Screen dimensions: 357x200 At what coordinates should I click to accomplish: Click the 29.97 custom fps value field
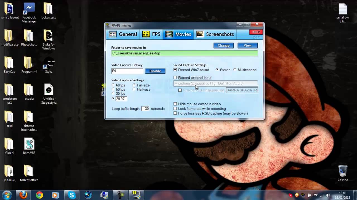point(121,99)
